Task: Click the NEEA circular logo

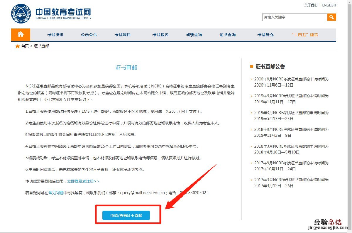Action: click(x=21, y=13)
